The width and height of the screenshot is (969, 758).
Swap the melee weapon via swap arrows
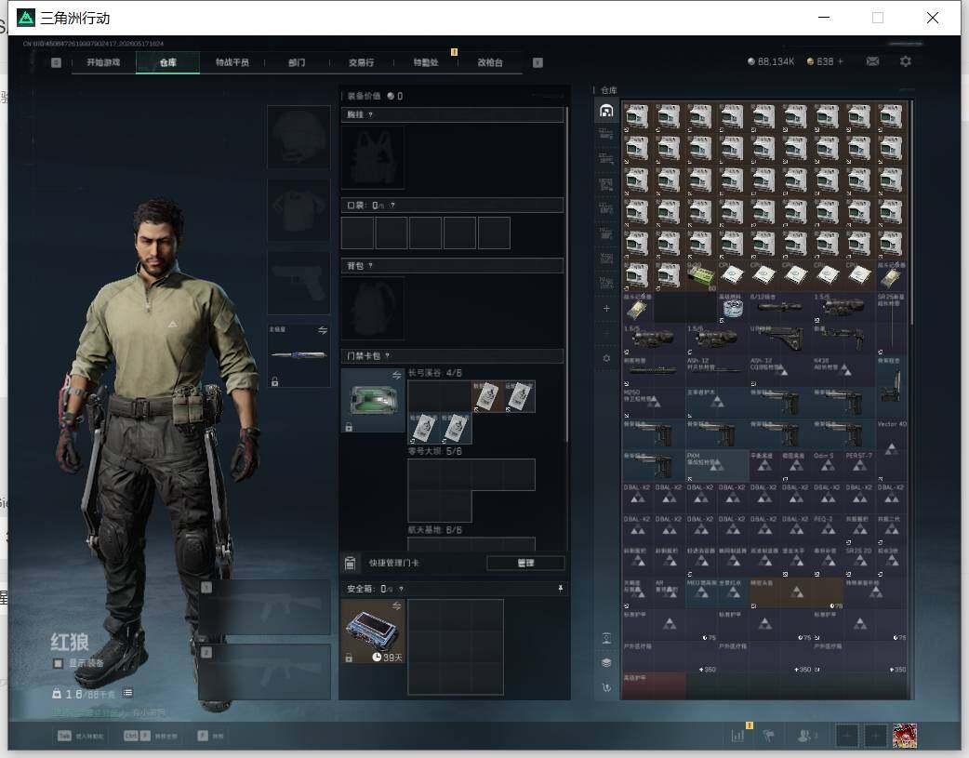(323, 330)
